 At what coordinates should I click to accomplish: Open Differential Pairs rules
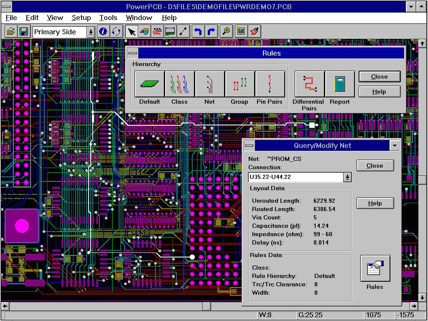point(309,84)
